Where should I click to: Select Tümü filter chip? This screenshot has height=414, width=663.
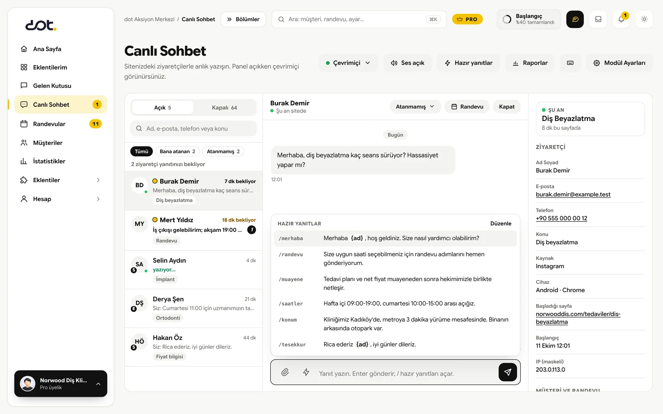[x=141, y=151]
